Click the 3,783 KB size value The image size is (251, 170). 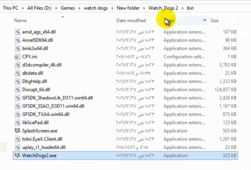point(228,65)
